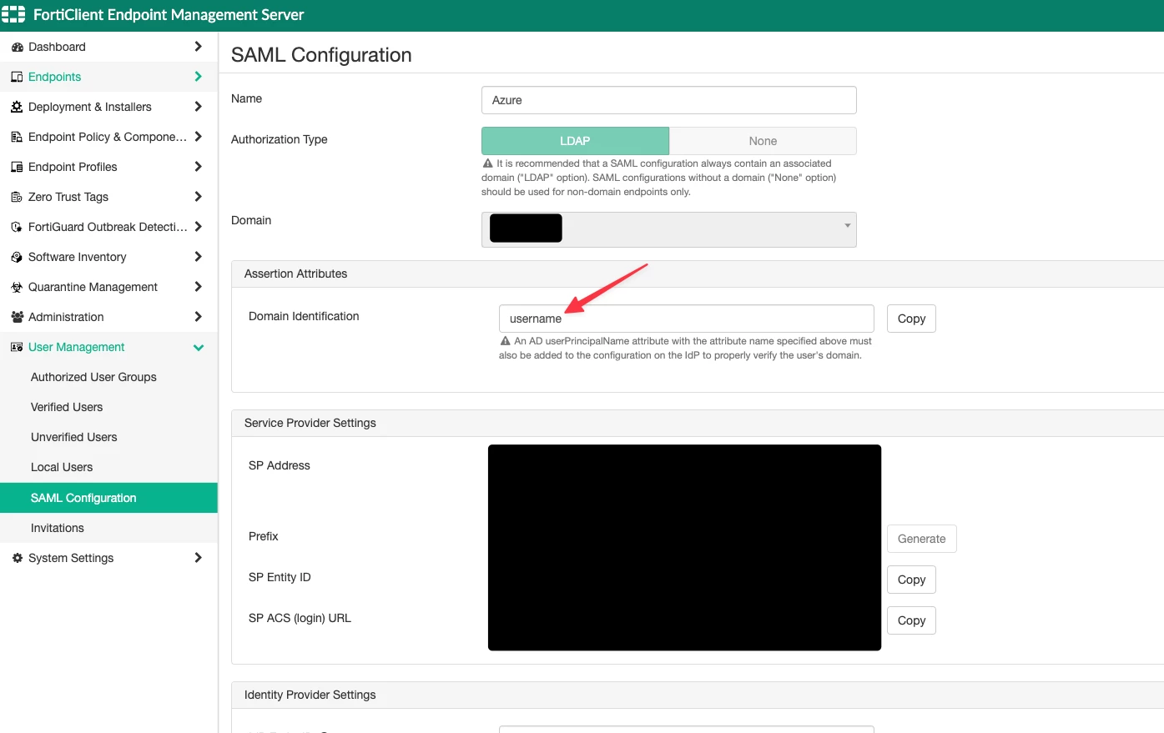Click the SAML Configuration page heading
The height and width of the screenshot is (733, 1164).
321,55
